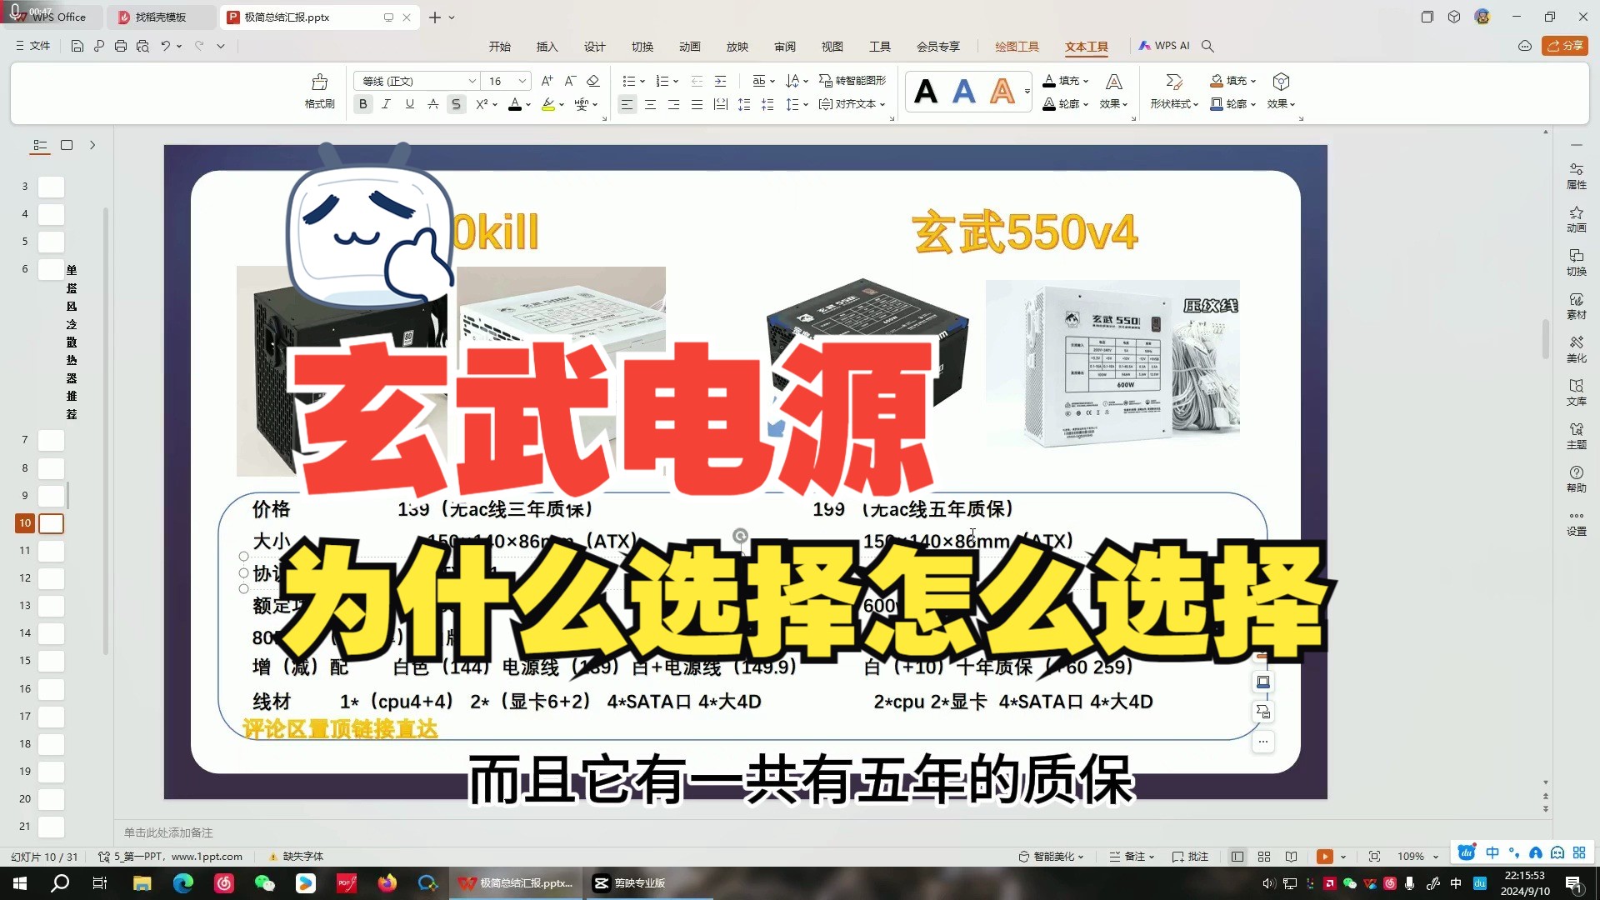Toggle underline formatting

click(x=409, y=104)
